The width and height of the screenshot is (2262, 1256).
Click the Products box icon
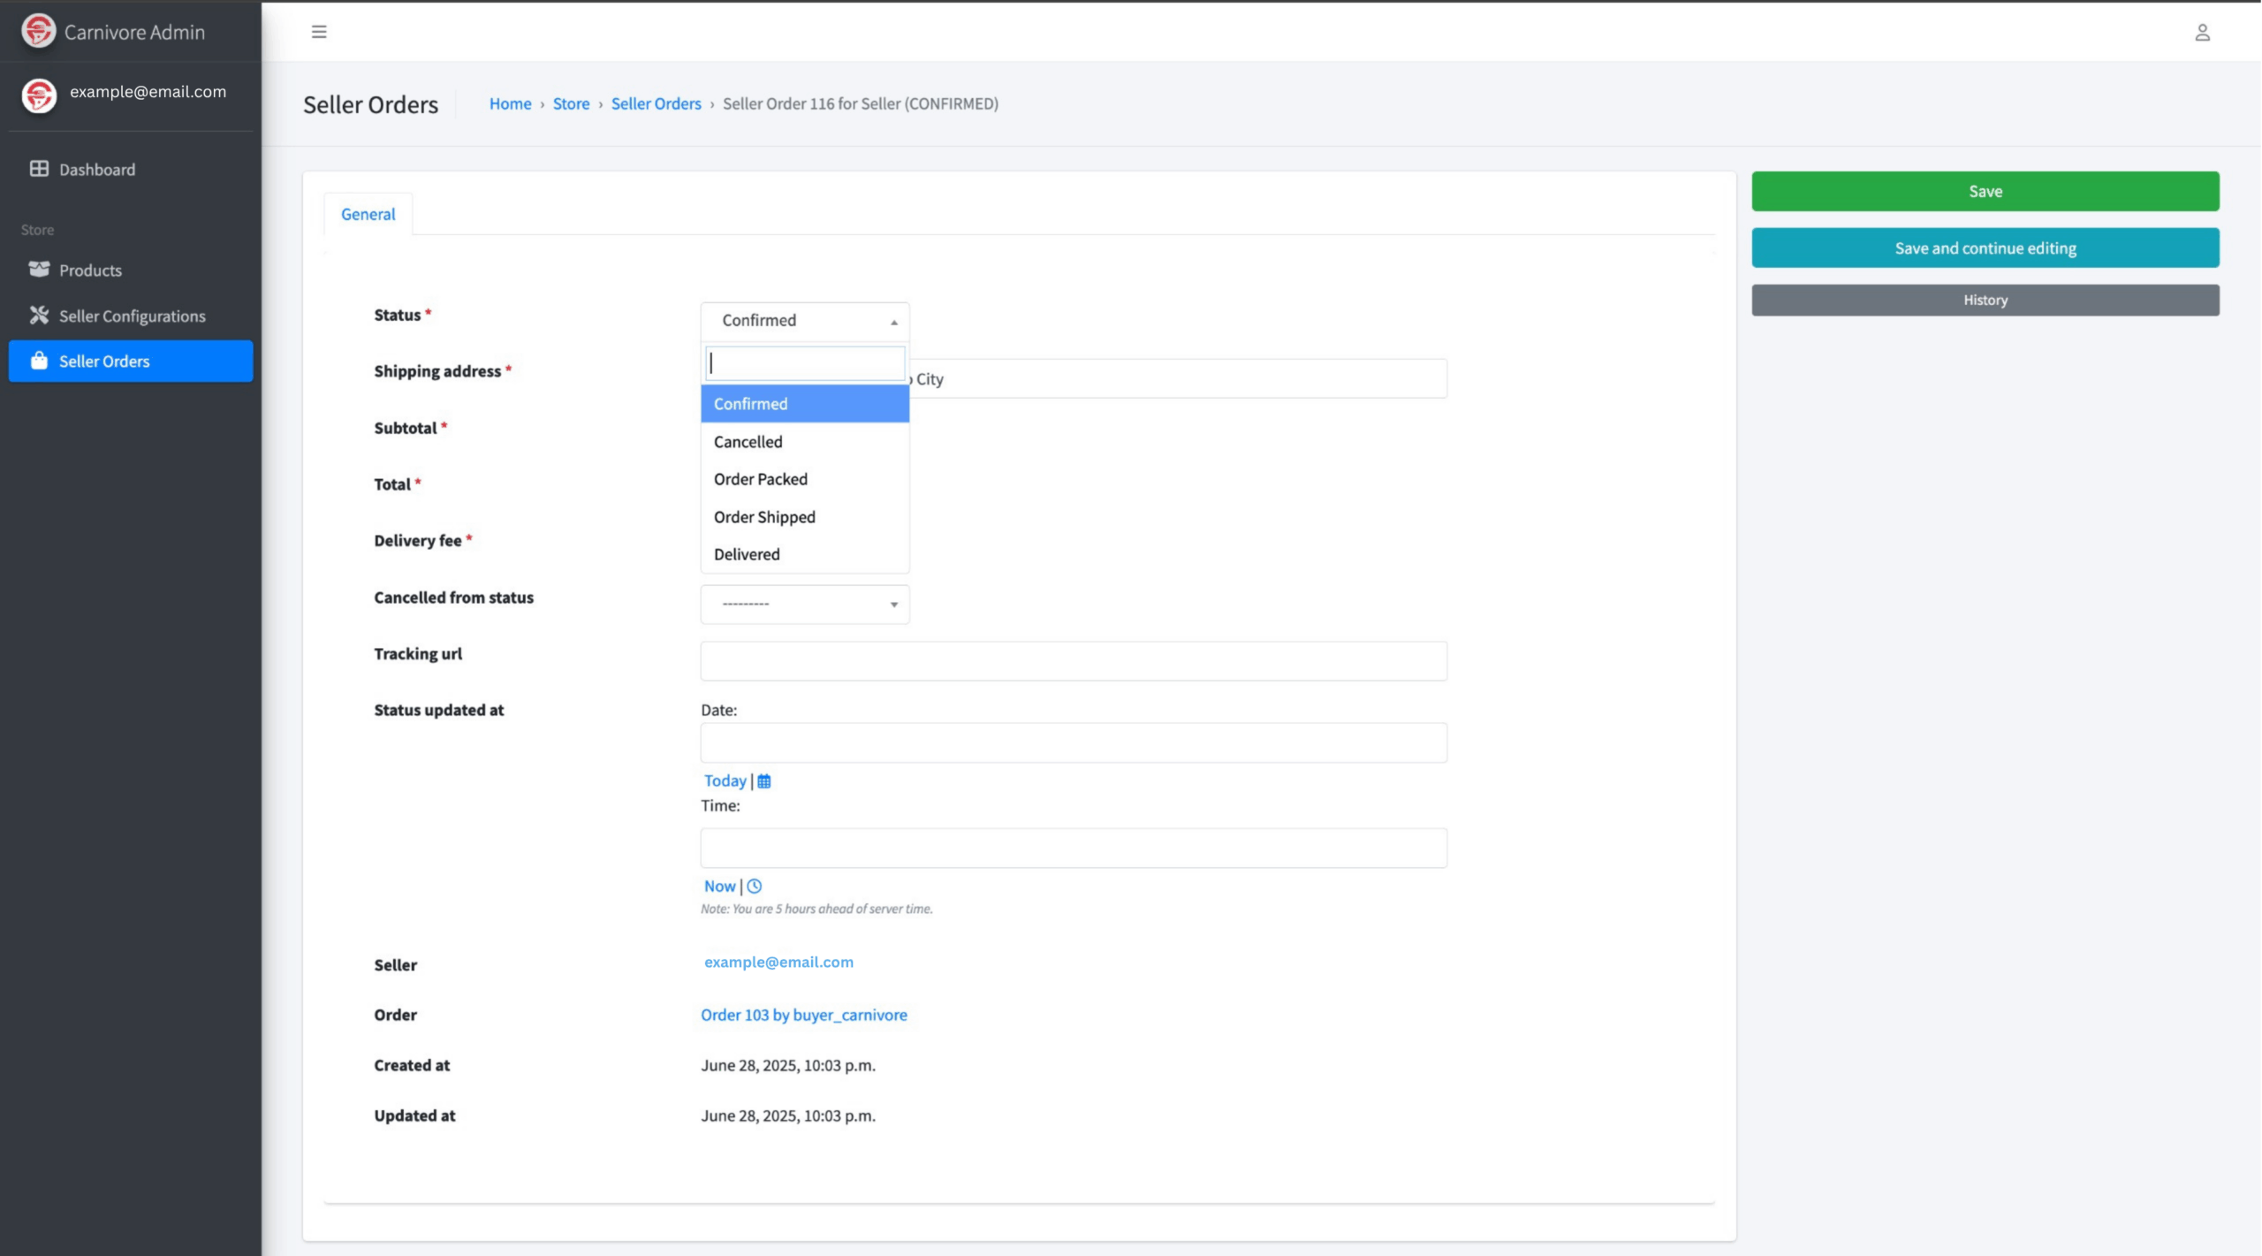(39, 270)
